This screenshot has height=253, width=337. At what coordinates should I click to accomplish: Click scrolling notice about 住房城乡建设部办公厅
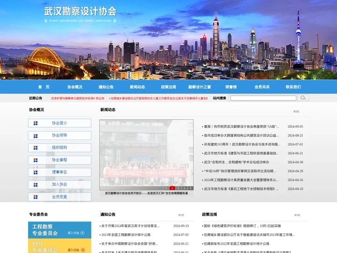(x=159, y=98)
